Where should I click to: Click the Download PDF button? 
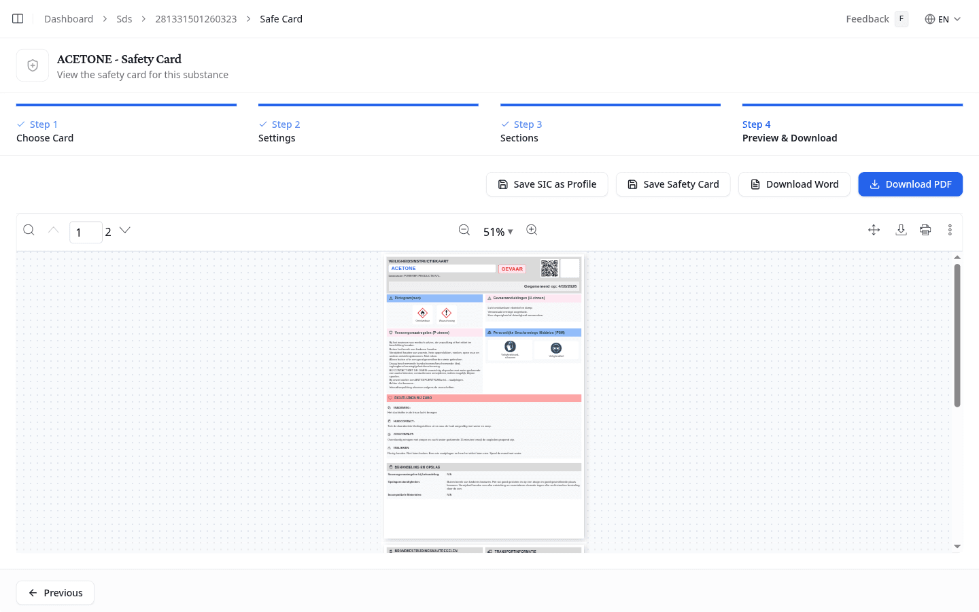click(x=910, y=184)
